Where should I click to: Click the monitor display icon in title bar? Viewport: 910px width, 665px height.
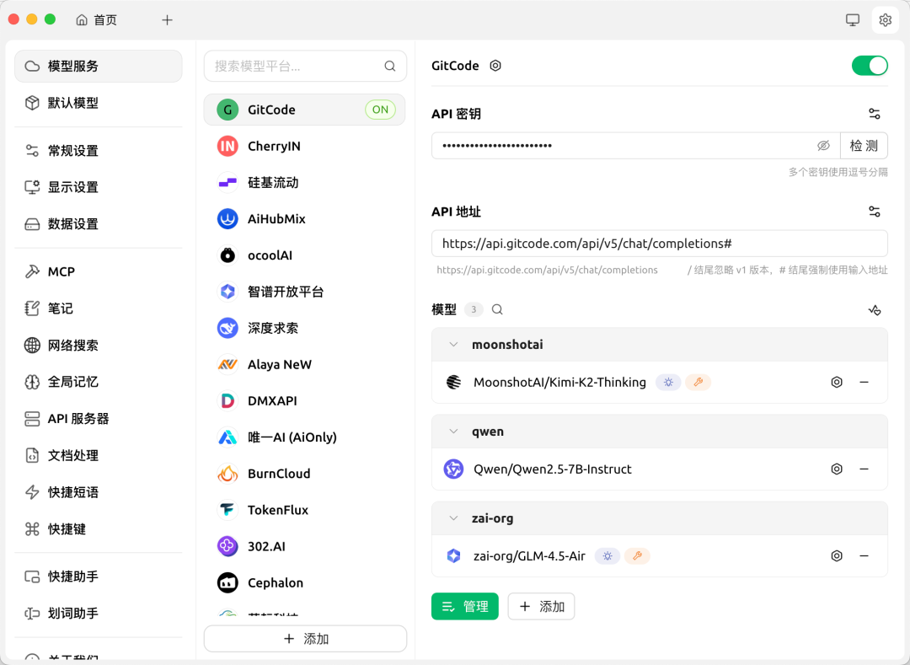pos(853,19)
